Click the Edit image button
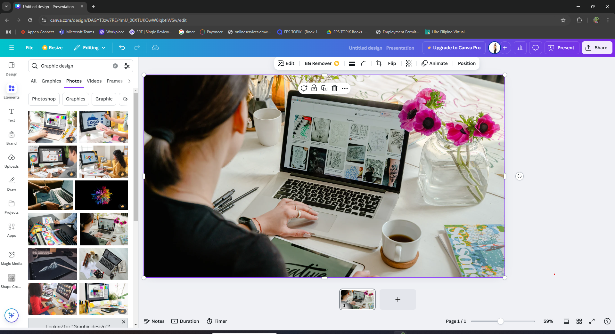The width and height of the screenshot is (615, 334). pyautogui.click(x=286, y=63)
